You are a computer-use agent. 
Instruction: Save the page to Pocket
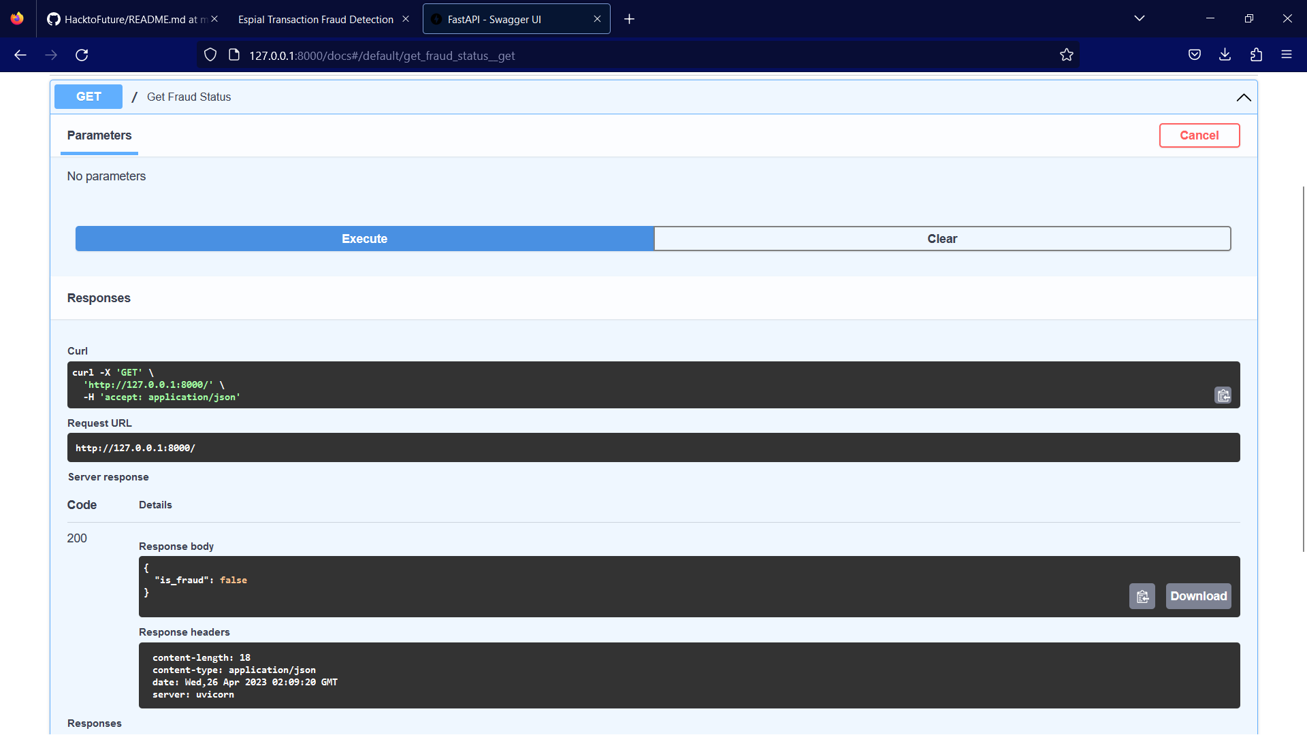(1195, 54)
